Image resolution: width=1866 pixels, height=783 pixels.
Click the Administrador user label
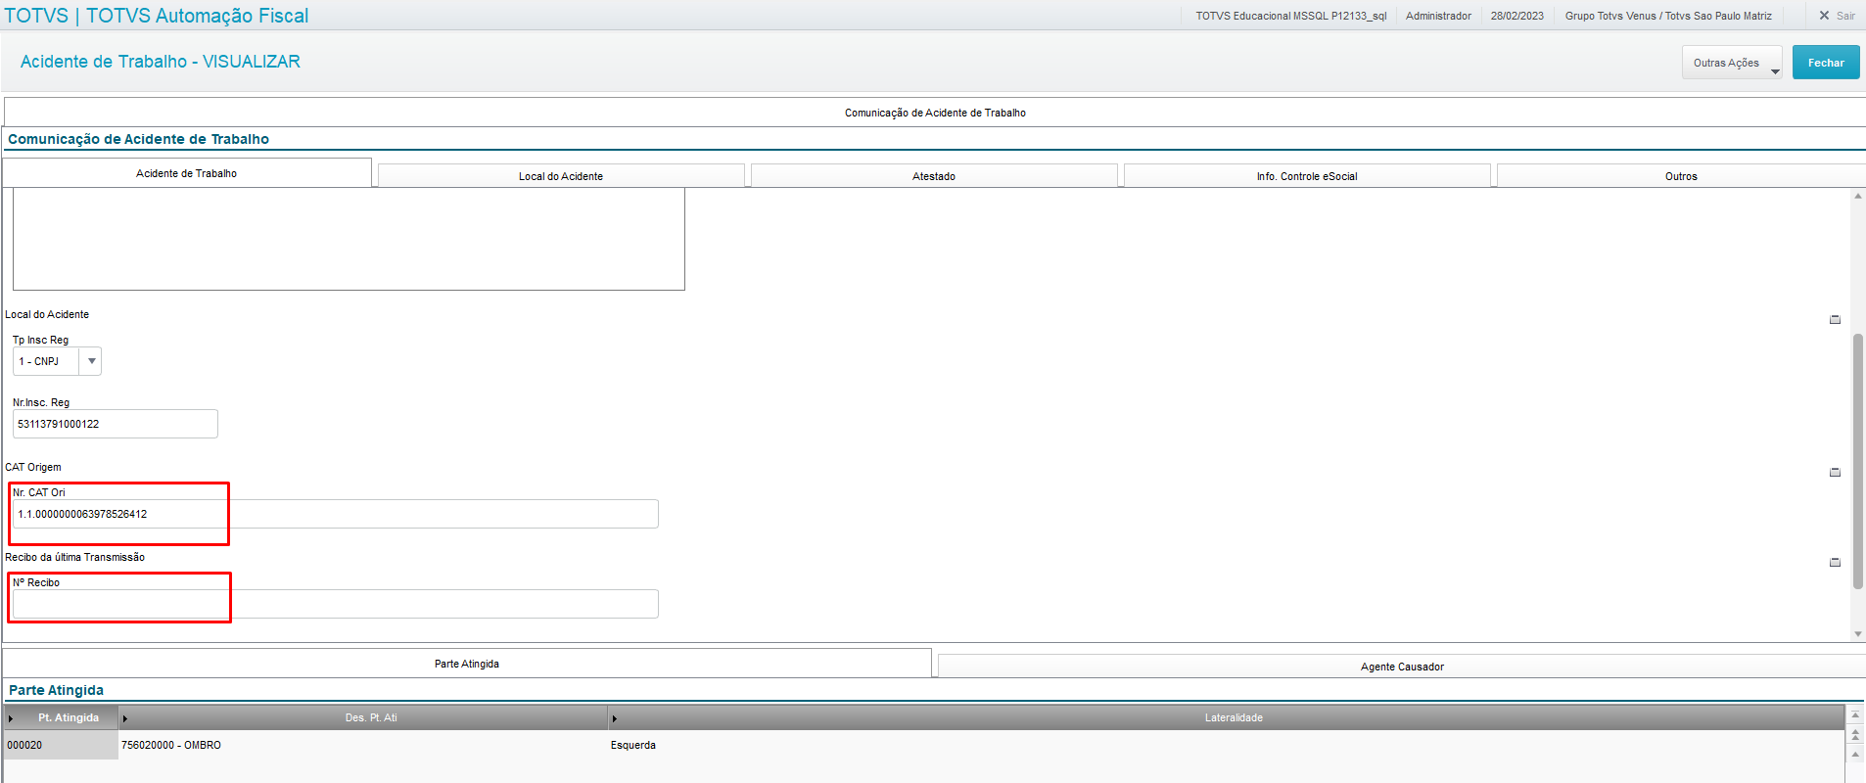[1438, 16]
